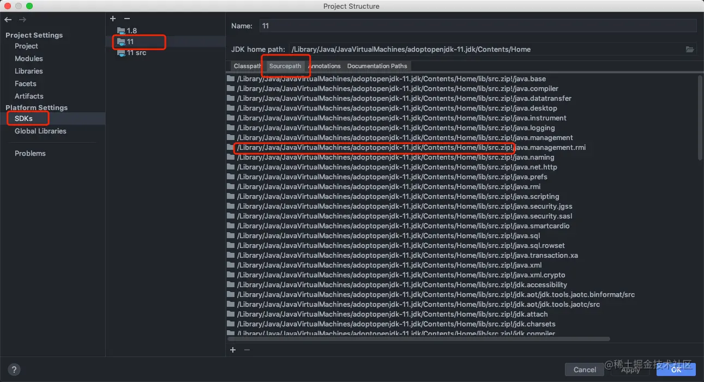Browse for the JDK home path folder icon
The width and height of the screenshot is (704, 382).
[x=690, y=49]
